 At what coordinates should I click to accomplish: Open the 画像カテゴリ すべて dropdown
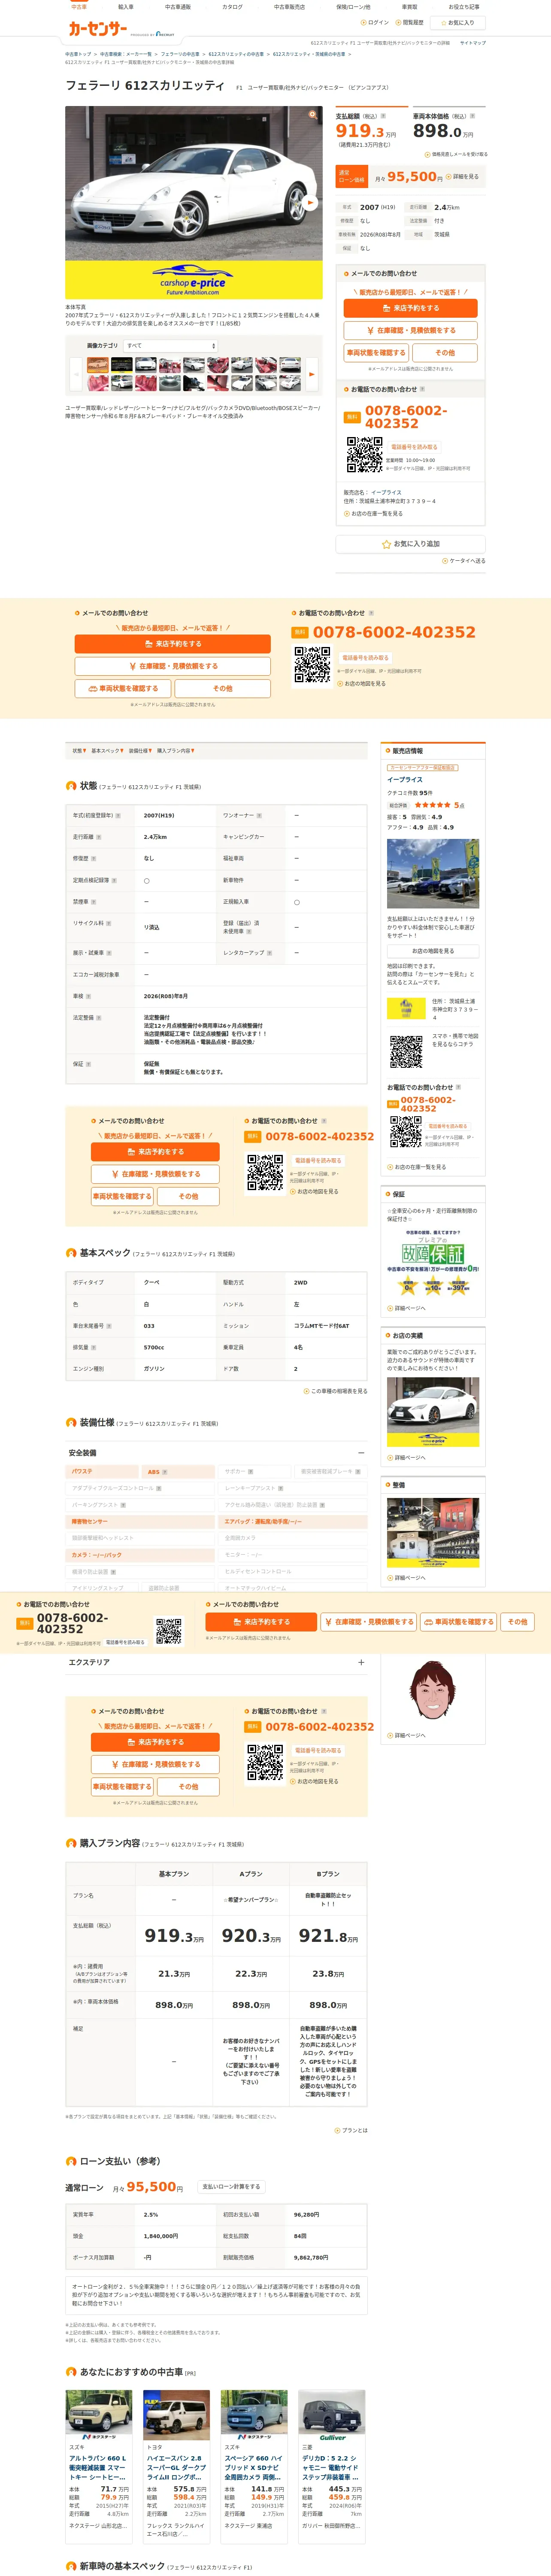tap(170, 346)
